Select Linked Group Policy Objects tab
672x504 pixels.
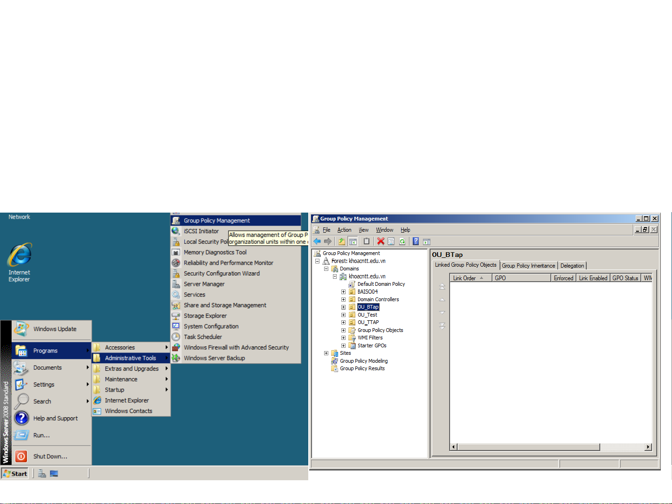(466, 265)
